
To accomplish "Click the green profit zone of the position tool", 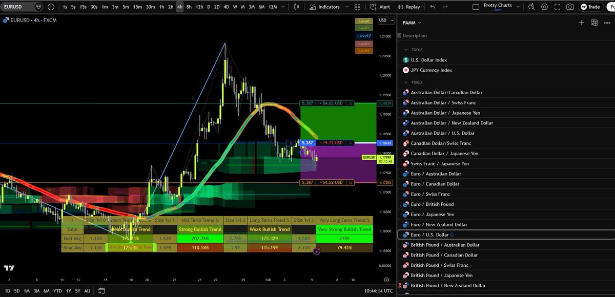I will coord(338,123).
